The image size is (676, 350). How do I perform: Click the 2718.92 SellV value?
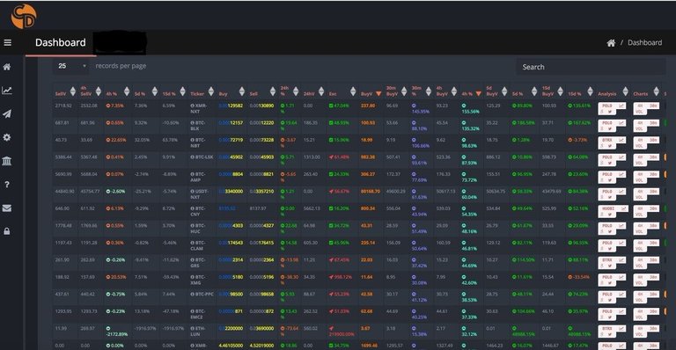(x=63, y=106)
